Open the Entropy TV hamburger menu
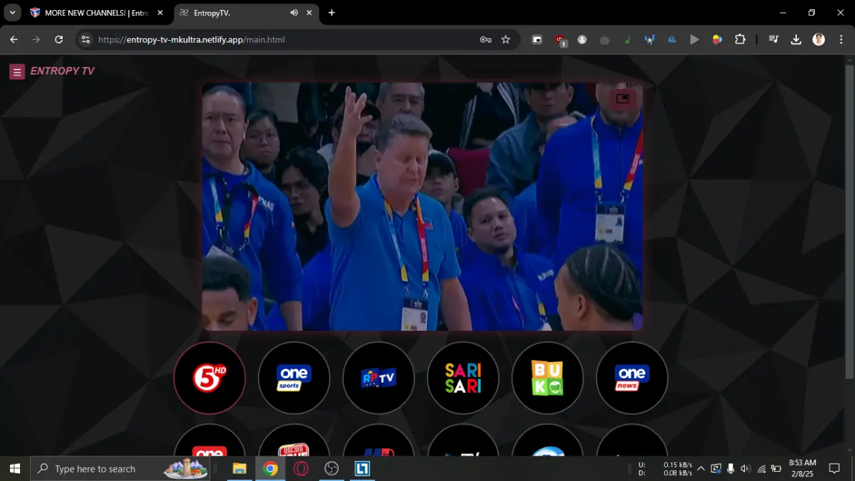855x481 pixels. coord(17,71)
